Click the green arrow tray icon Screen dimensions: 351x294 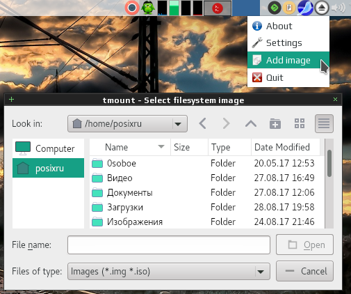click(275, 8)
